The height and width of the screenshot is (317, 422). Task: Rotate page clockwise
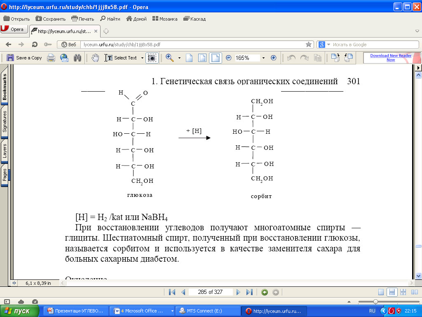point(305,58)
